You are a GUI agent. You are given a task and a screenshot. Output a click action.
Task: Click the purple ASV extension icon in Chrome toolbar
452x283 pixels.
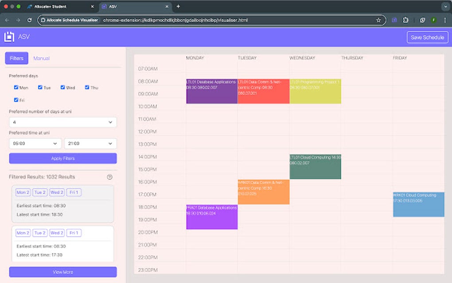pos(394,20)
